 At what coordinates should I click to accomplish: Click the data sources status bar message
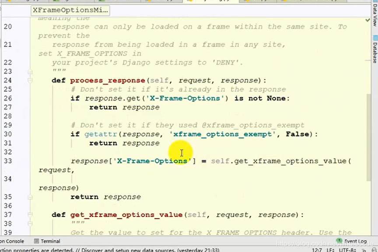pyautogui.click(x=110, y=250)
